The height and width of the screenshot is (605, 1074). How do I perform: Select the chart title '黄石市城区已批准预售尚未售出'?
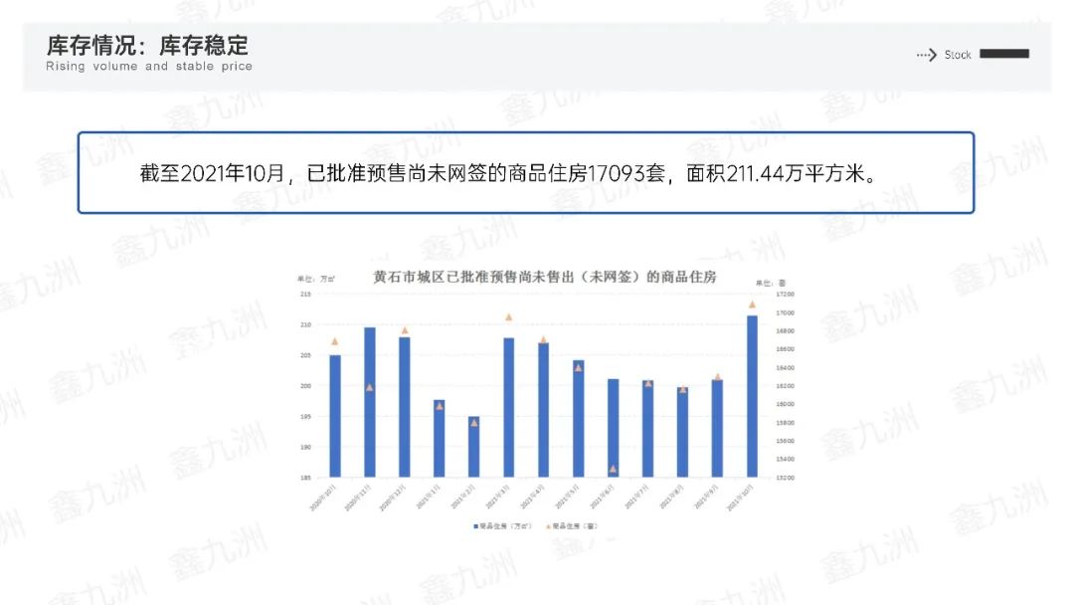tap(545, 277)
